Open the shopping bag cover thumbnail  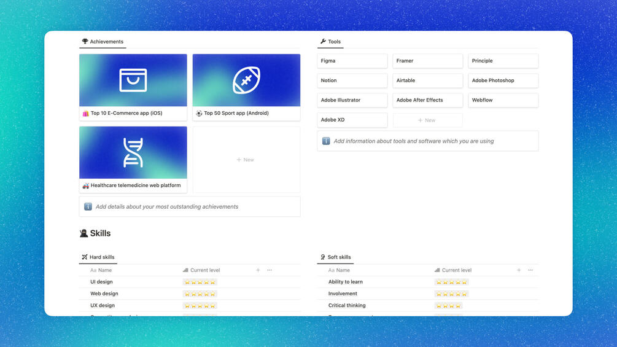click(x=133, y=80)
